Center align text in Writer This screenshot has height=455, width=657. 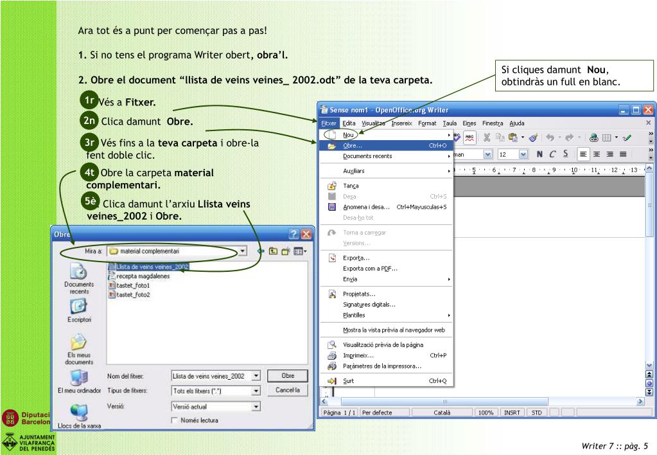pos(596,154)
